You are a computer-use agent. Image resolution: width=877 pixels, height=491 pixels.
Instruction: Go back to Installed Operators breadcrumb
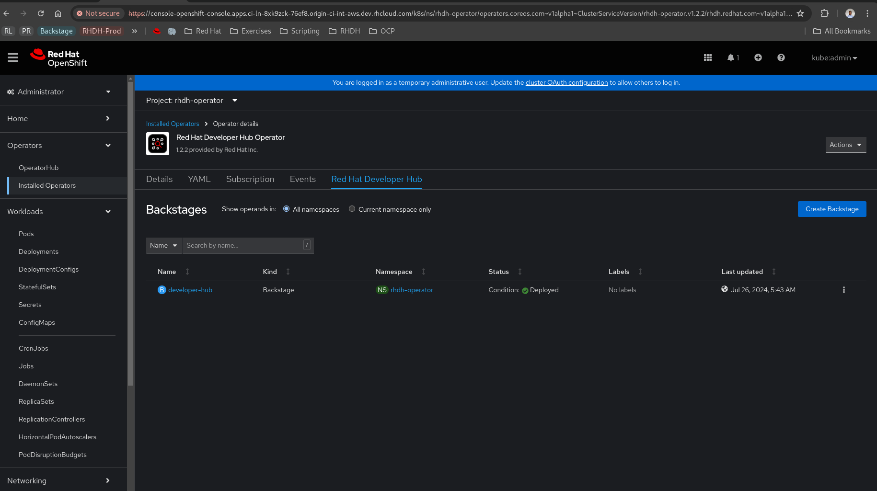tap(173, 124)
